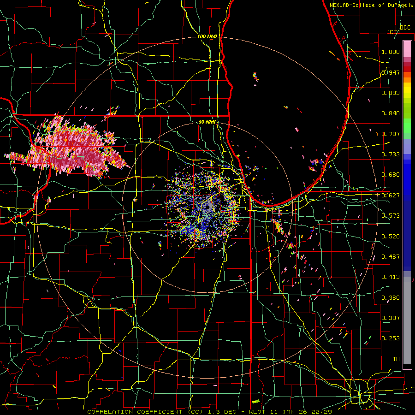Click the 0.360 scale value

(391, 298)
